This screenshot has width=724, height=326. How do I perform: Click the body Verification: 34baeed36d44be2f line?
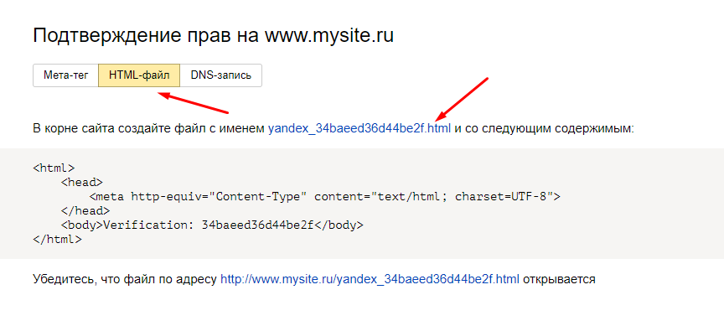212,225
